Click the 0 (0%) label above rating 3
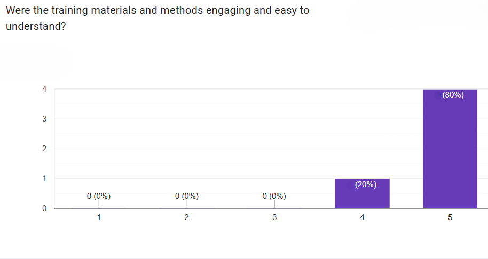This screenshot has height=259, width=488. click(274, 196)
